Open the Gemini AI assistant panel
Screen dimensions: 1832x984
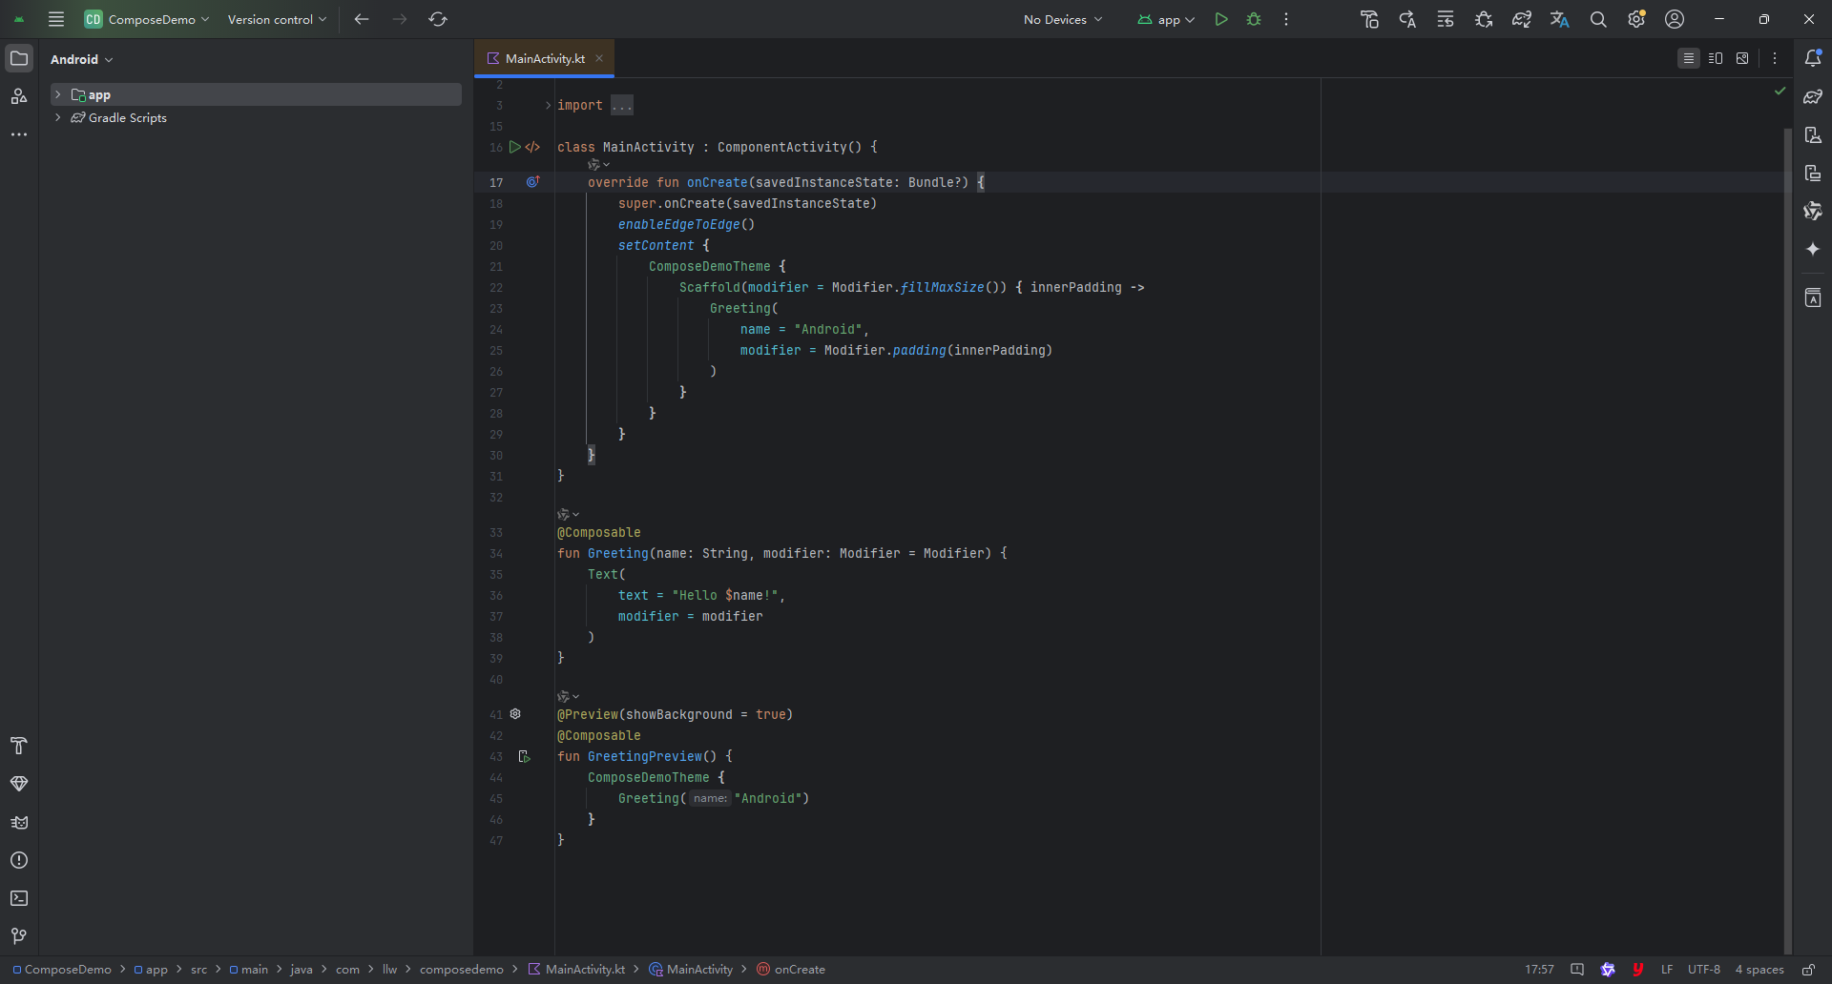point(1813,250)
